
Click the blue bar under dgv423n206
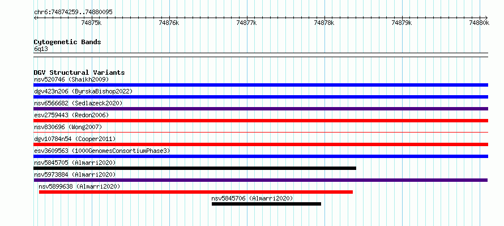click(260, 97)
